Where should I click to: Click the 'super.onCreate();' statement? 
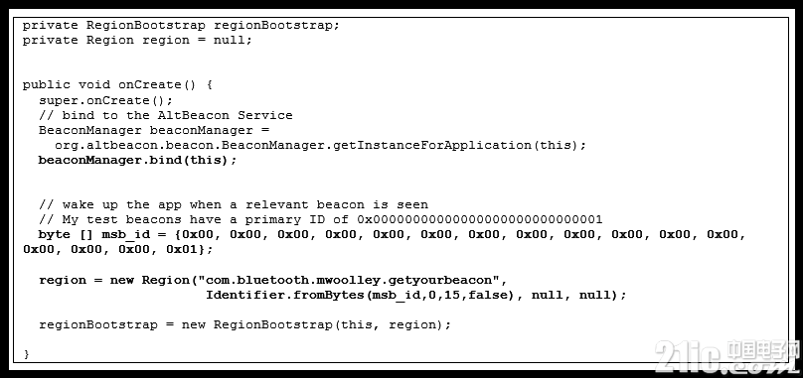(106, 100)
